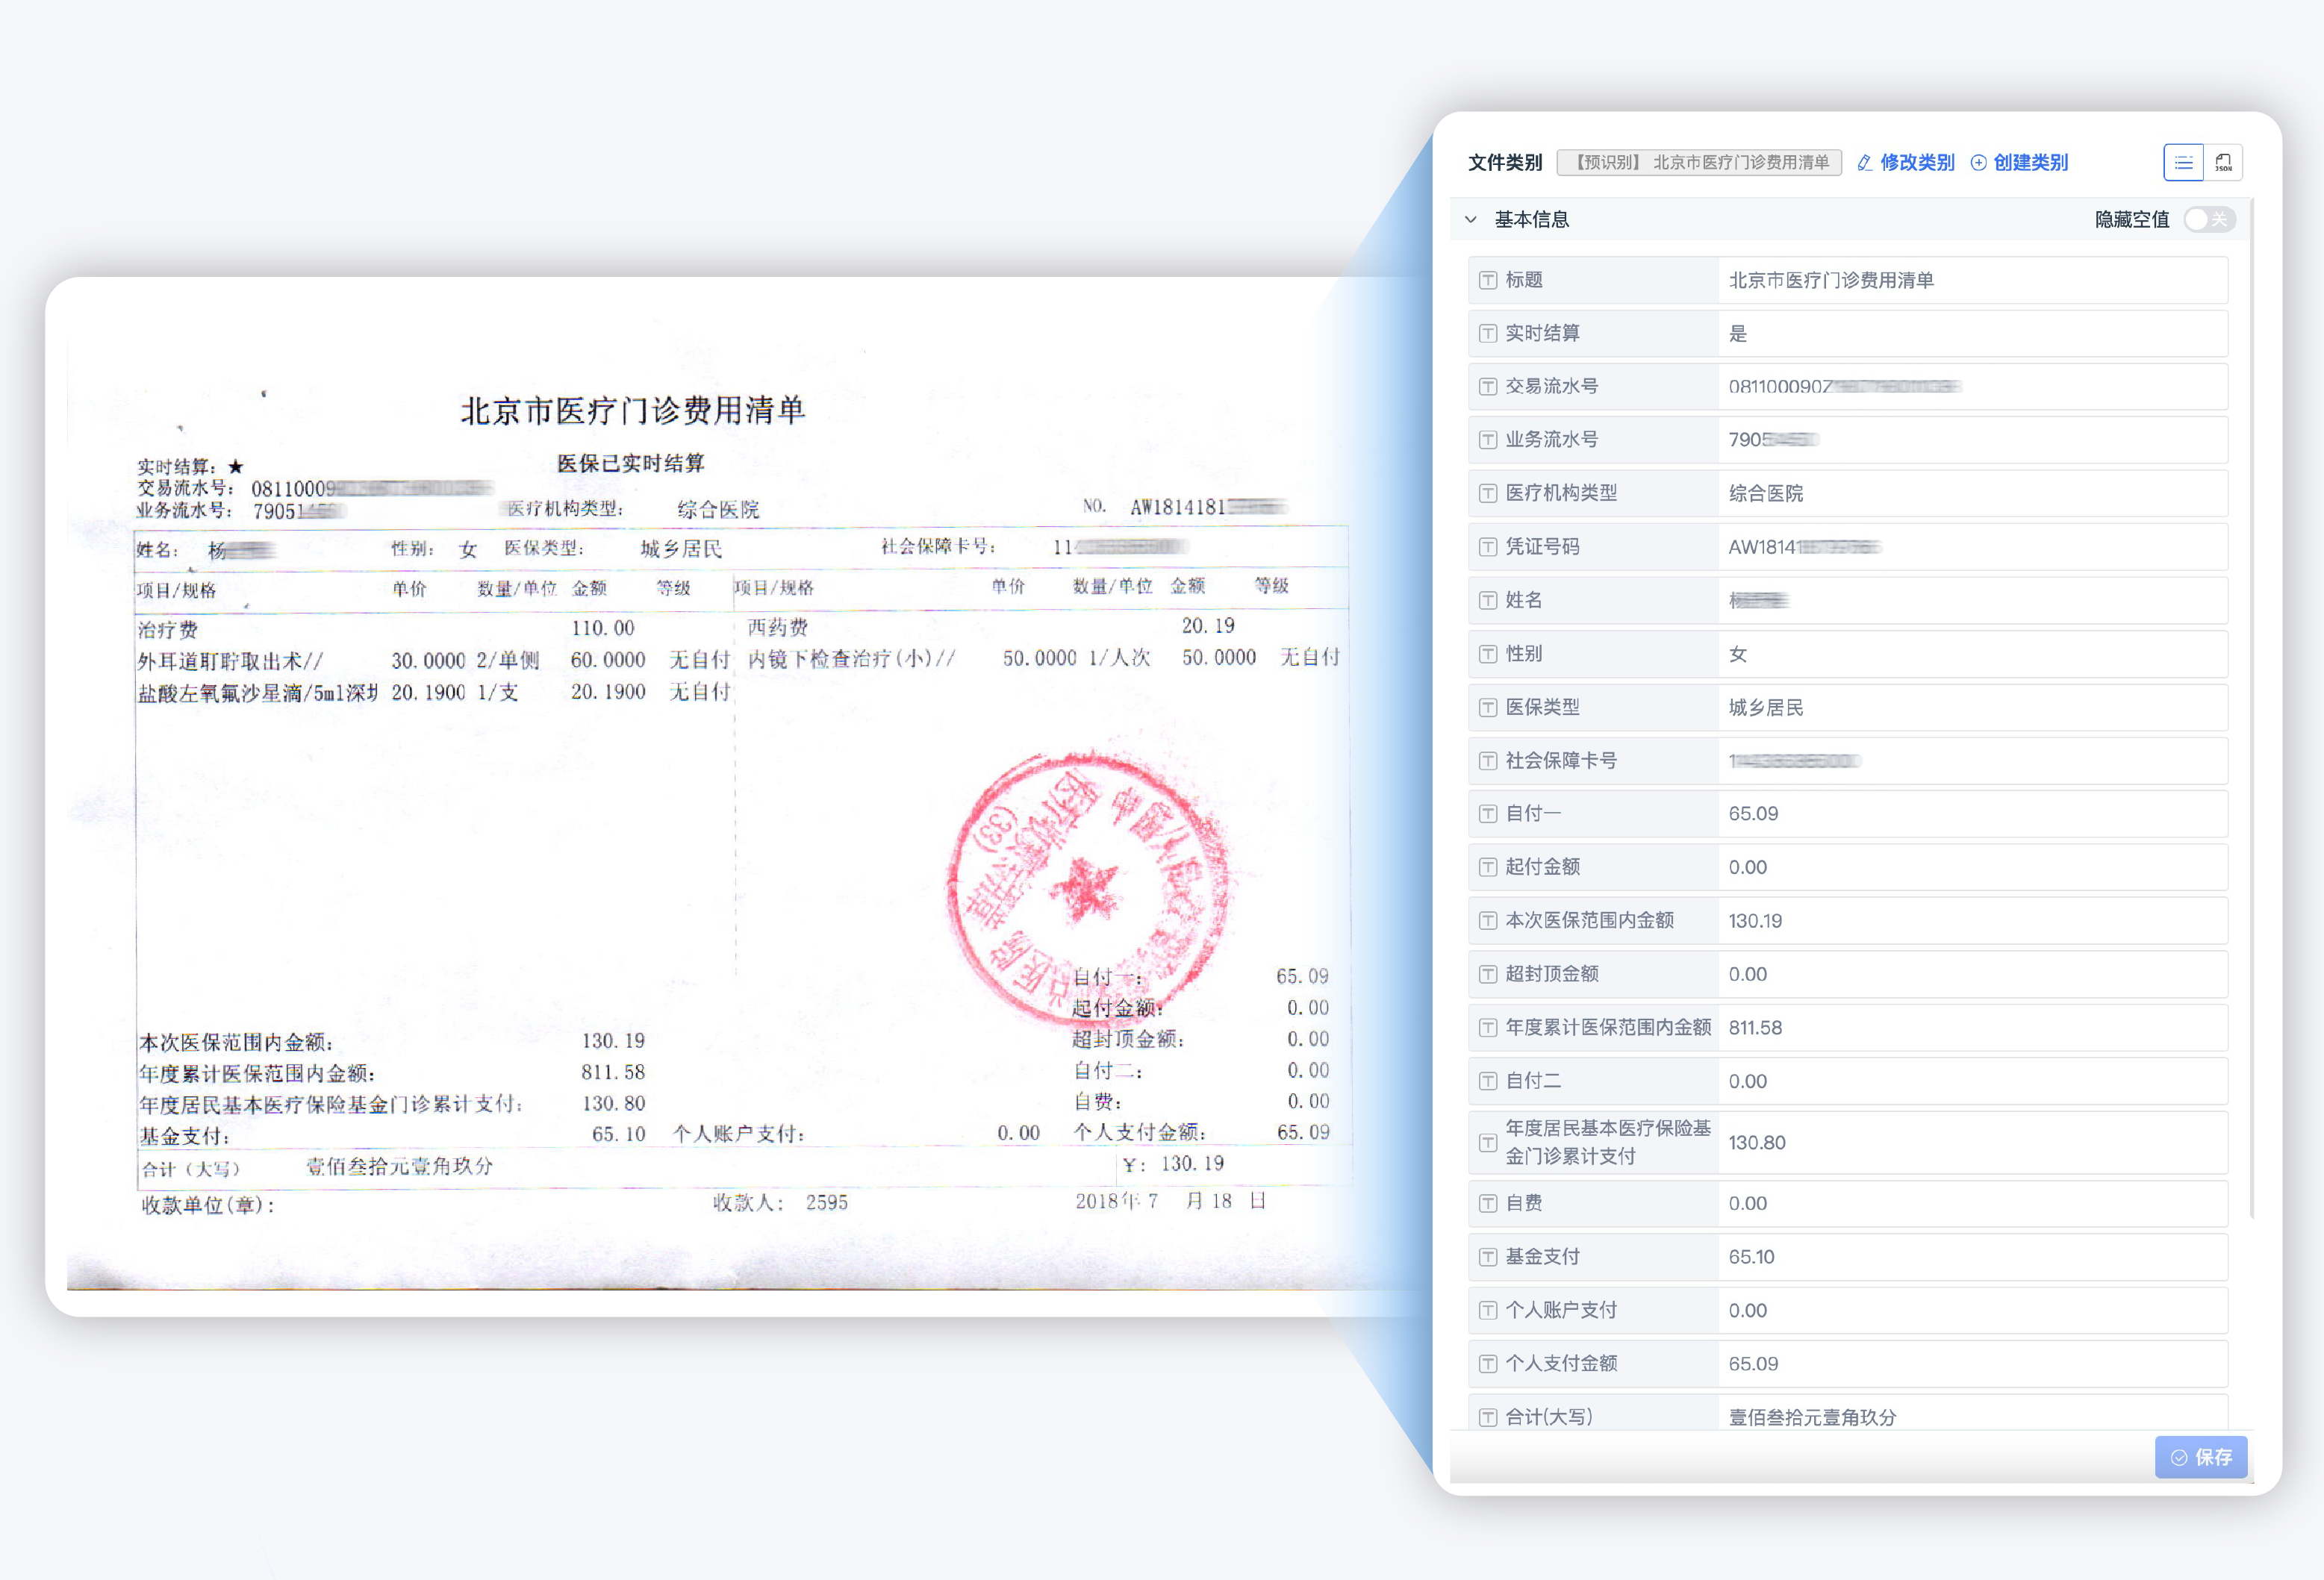Toggle the 隐藏空值 switch
The width and height of the screenshot is (2324, 1580).
(2208, 219)
